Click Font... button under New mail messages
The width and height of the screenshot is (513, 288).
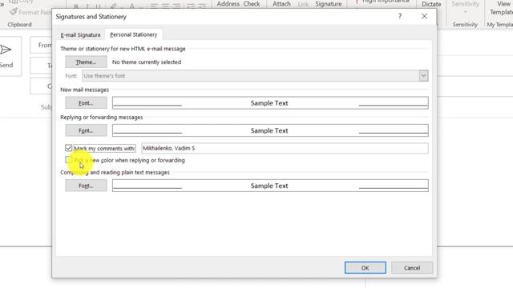click(x=86, y=103)
